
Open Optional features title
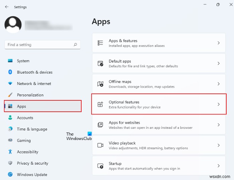click(x=124, y=102)
